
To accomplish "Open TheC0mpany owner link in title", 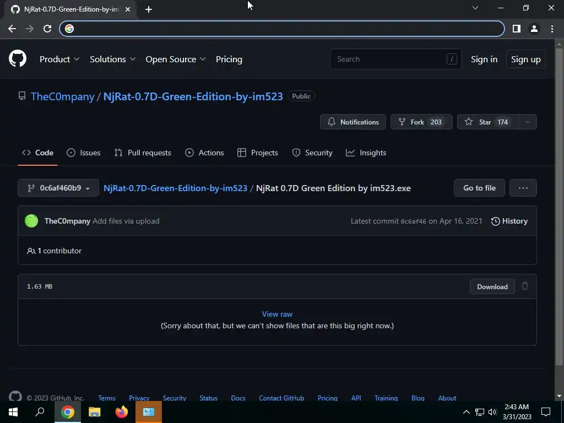I will pyautogui.click(x=62, y=96).
